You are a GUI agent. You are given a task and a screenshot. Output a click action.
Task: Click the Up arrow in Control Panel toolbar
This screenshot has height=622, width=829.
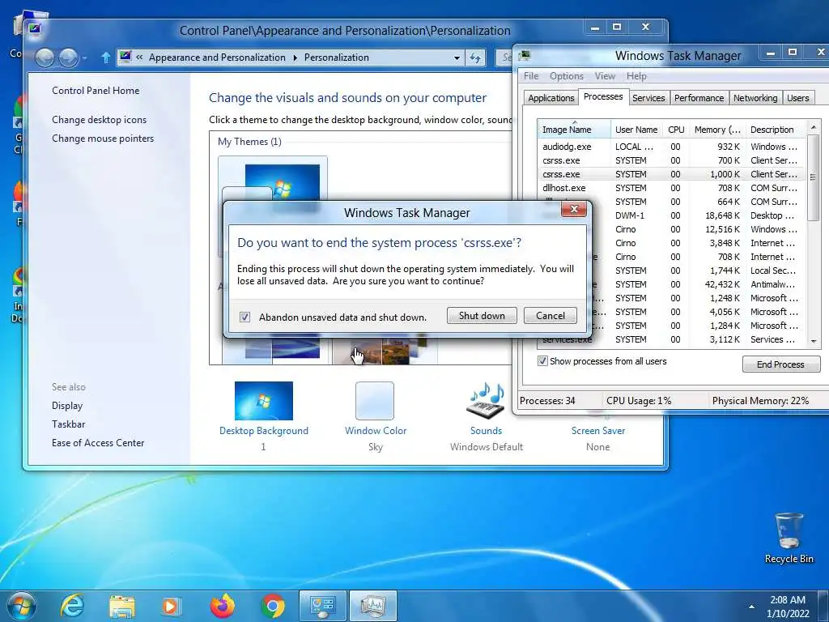pyautogui.click(x=105, y=58)
